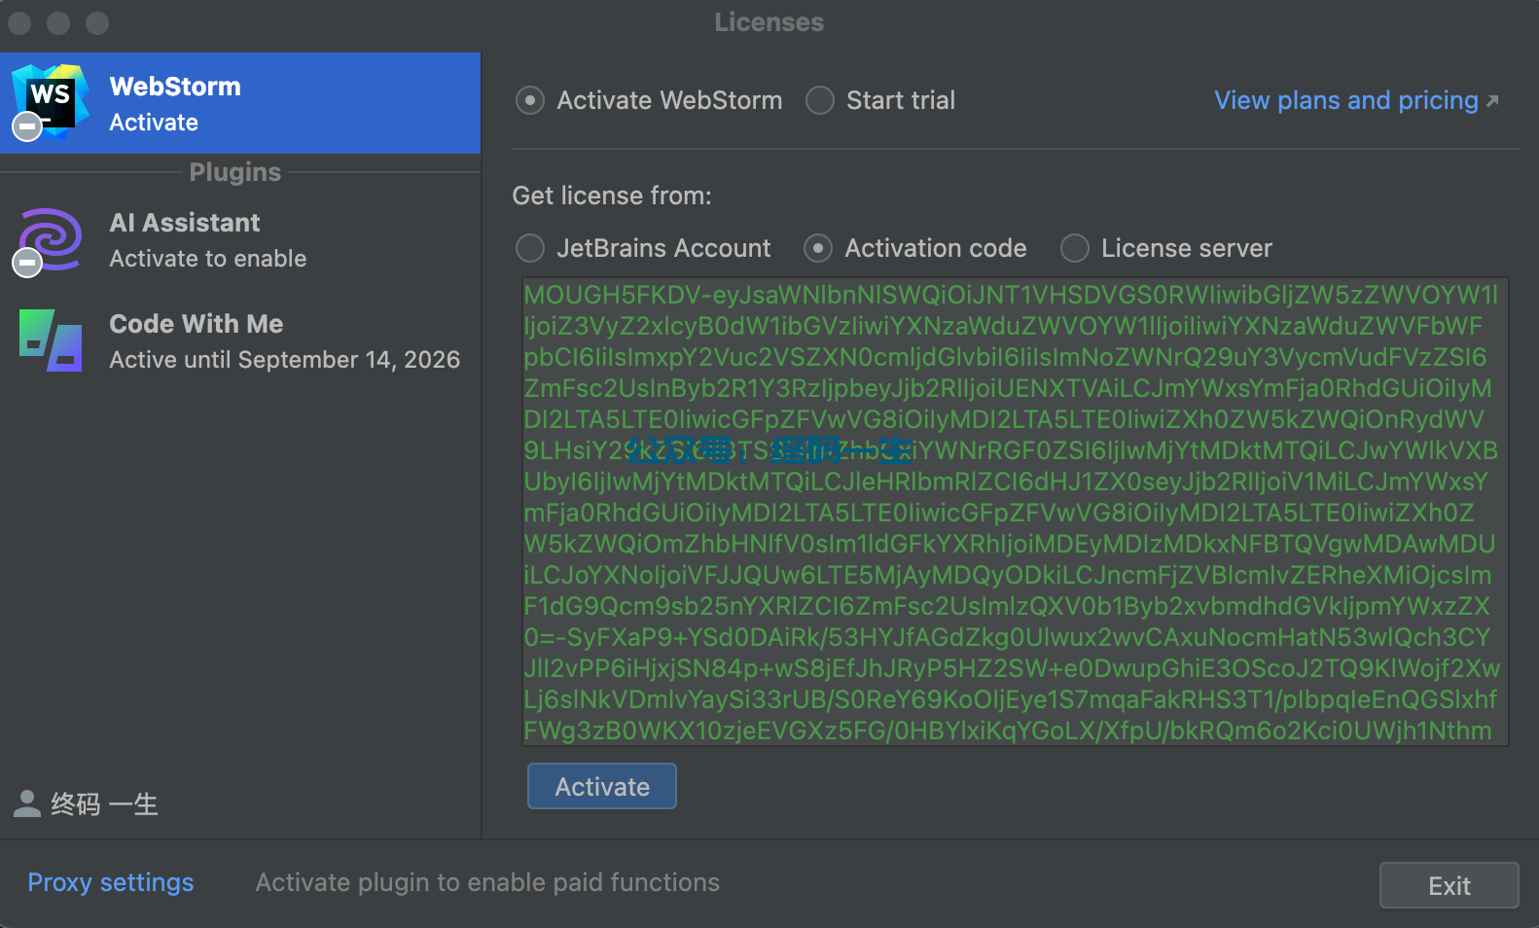1539x928 pixels.
Task: Click inside the activation code text area
Action: [1015, 512]
